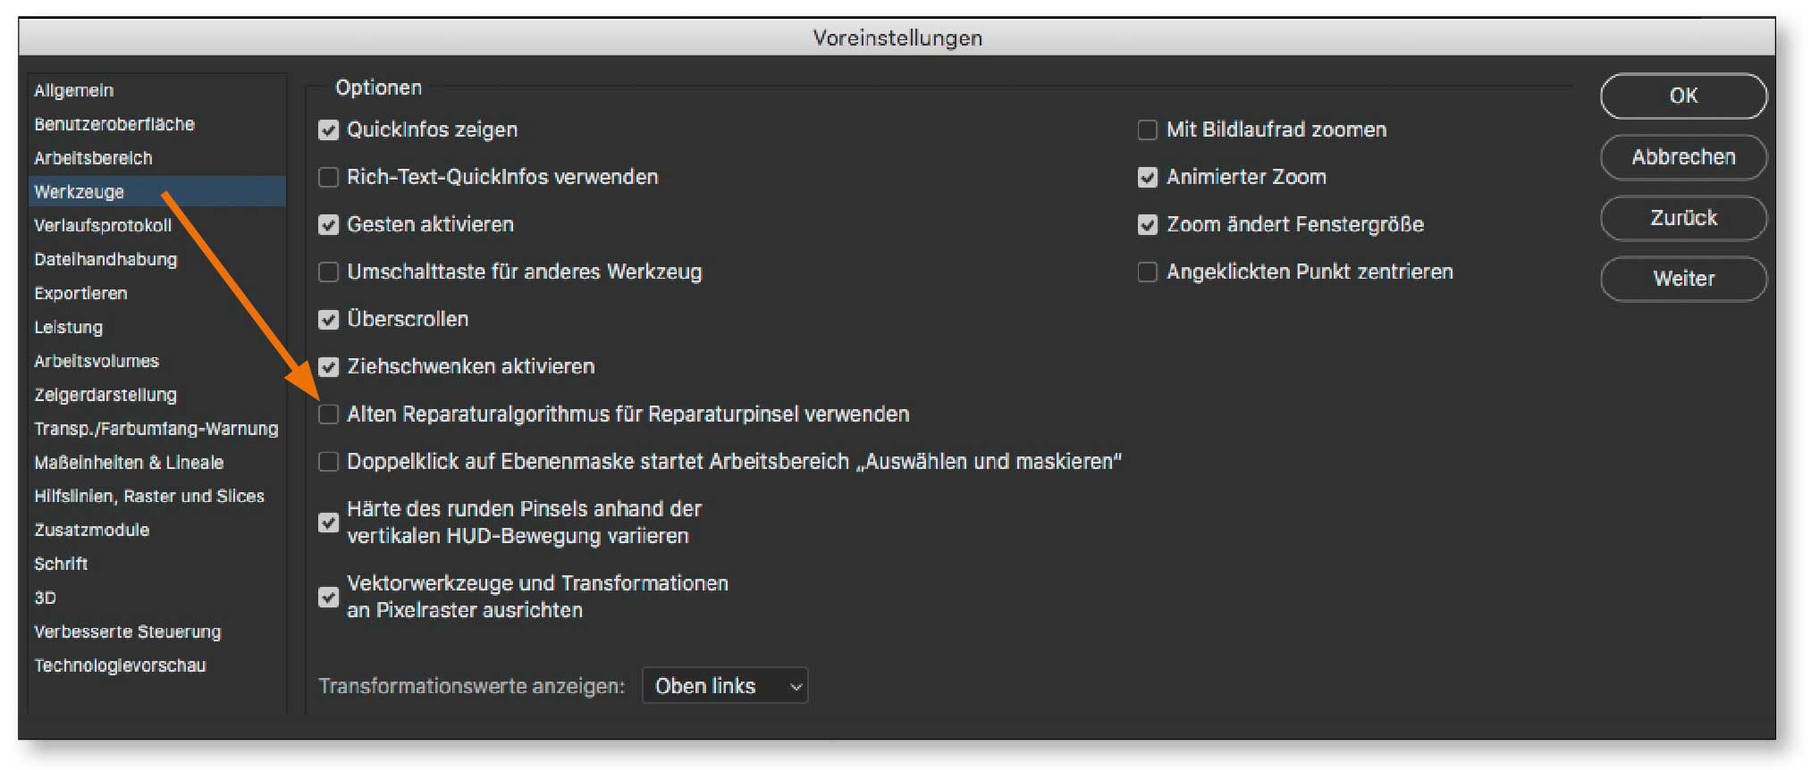Click the OK button
1811x770 pixels.
point(1682,96)
